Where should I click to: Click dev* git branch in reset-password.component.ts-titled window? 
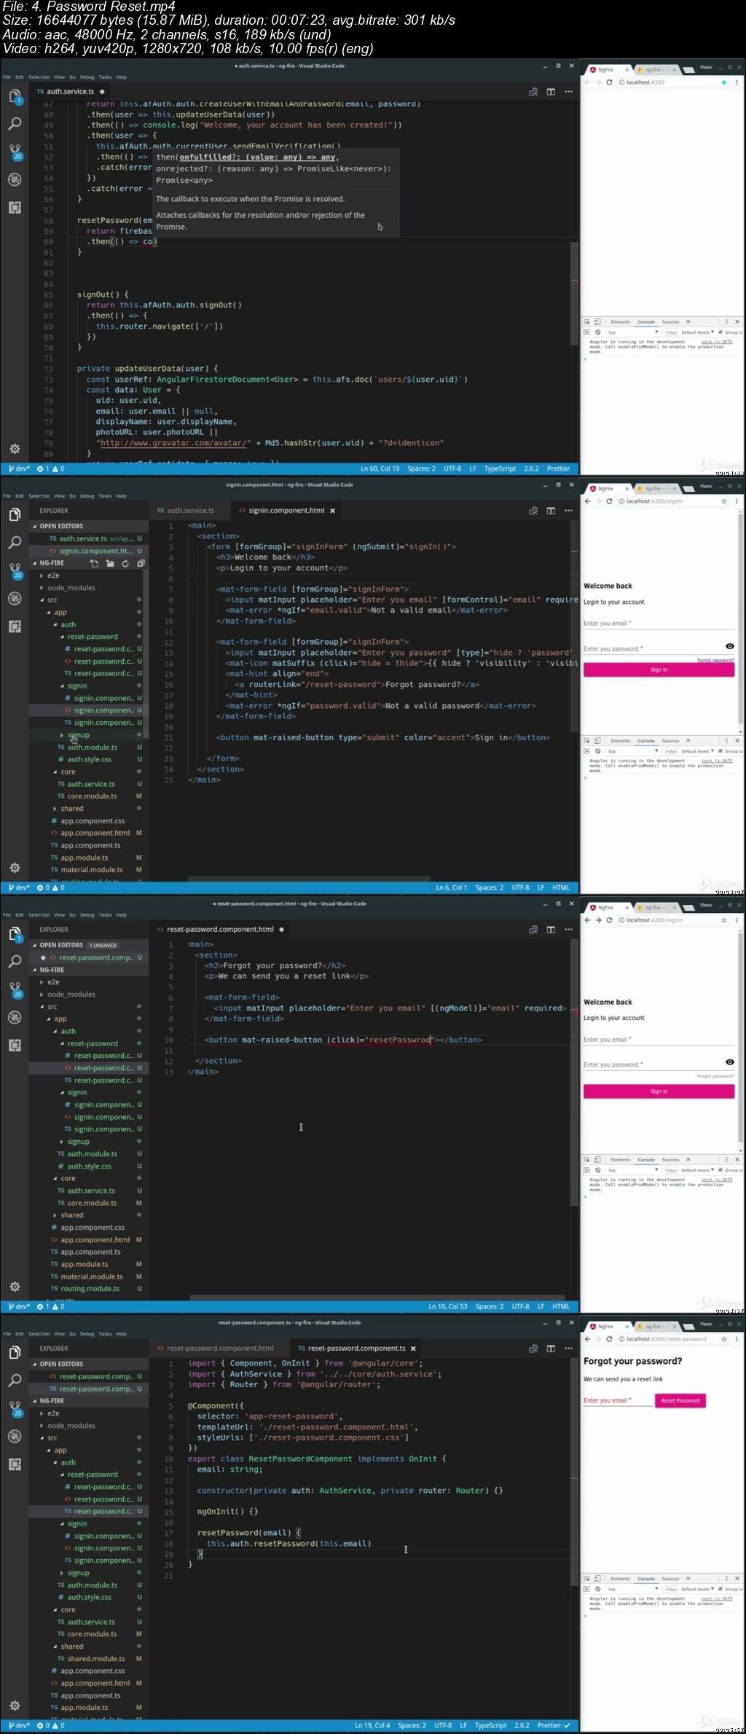pos(18,1726)
